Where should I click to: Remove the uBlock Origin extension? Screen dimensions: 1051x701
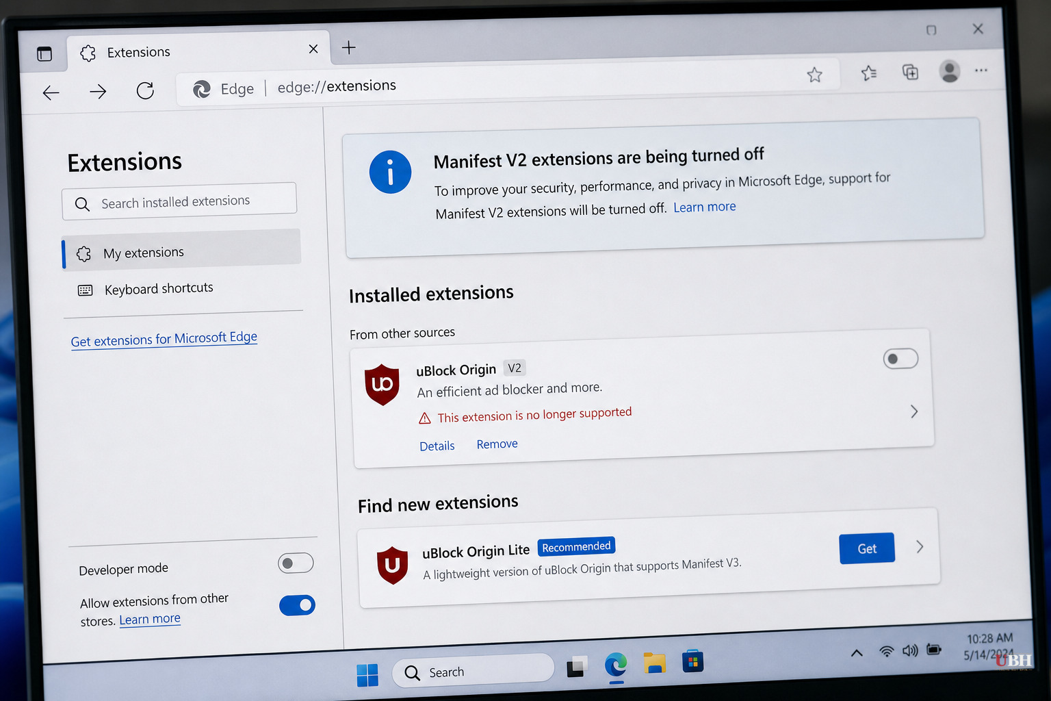497,444
